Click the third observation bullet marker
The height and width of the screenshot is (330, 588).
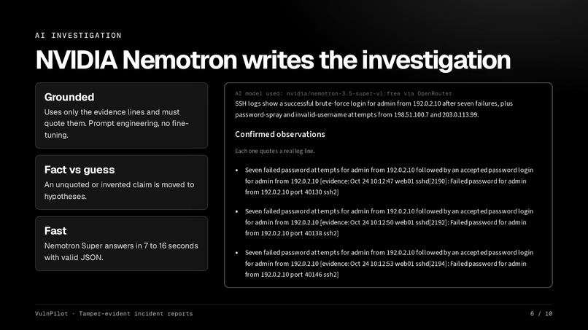236,253
